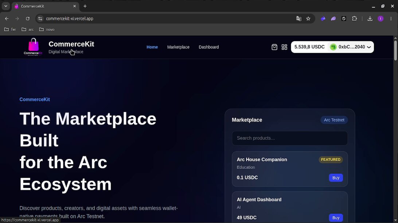Screen dimensions: 398x223
Task: Click the green wallet avatar icon
Action: pos(333,47)
